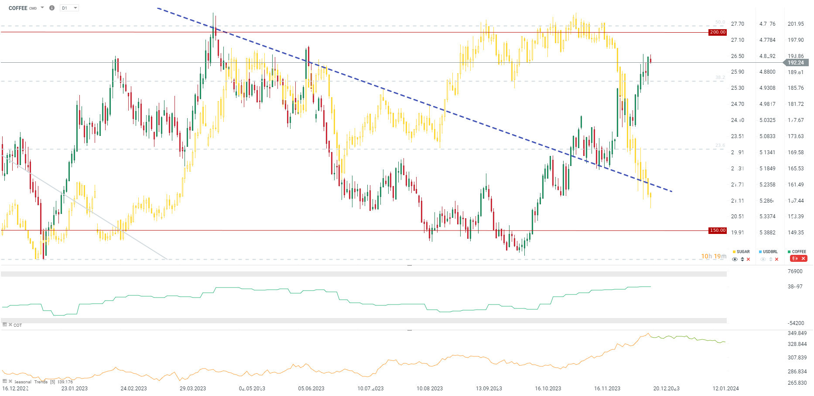Screen dimensions: 814x396
Task: Click the SUGAR yellow color swatch
Action: pyautogui.click(x=734, y=252)
